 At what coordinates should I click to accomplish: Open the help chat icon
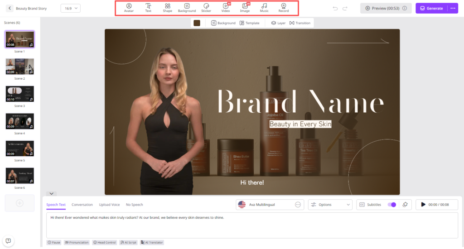coord(8,240)
